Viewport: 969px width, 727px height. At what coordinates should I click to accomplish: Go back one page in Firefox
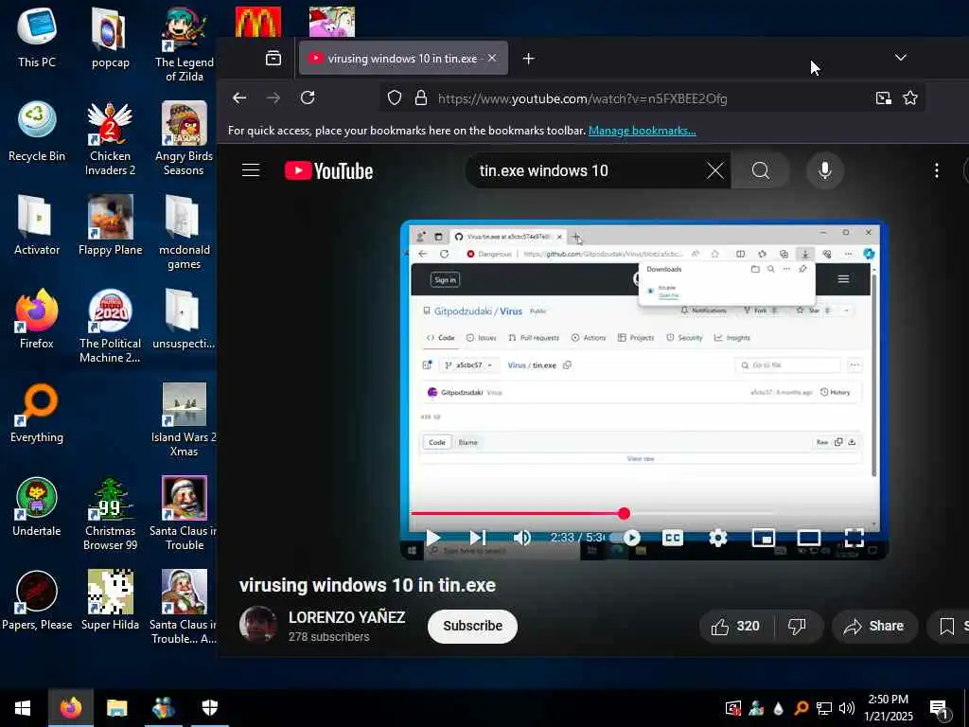pos(239,98)
